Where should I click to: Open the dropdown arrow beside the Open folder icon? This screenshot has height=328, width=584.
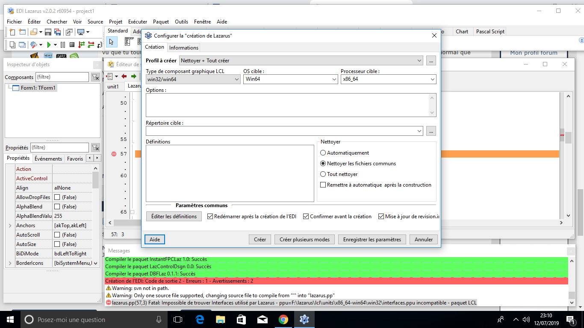[x=41, y=32]
